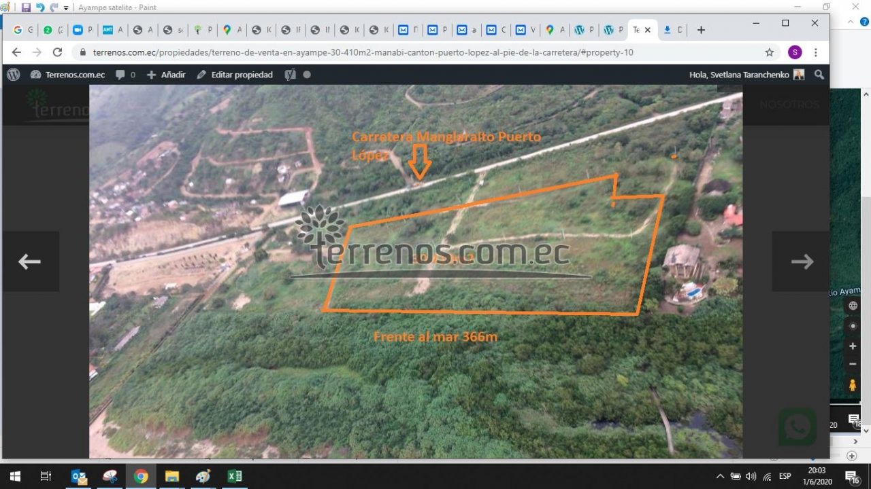Show the next photo with right arrow
This screenshot has width=871, height=489.
[x=802, y=261]
